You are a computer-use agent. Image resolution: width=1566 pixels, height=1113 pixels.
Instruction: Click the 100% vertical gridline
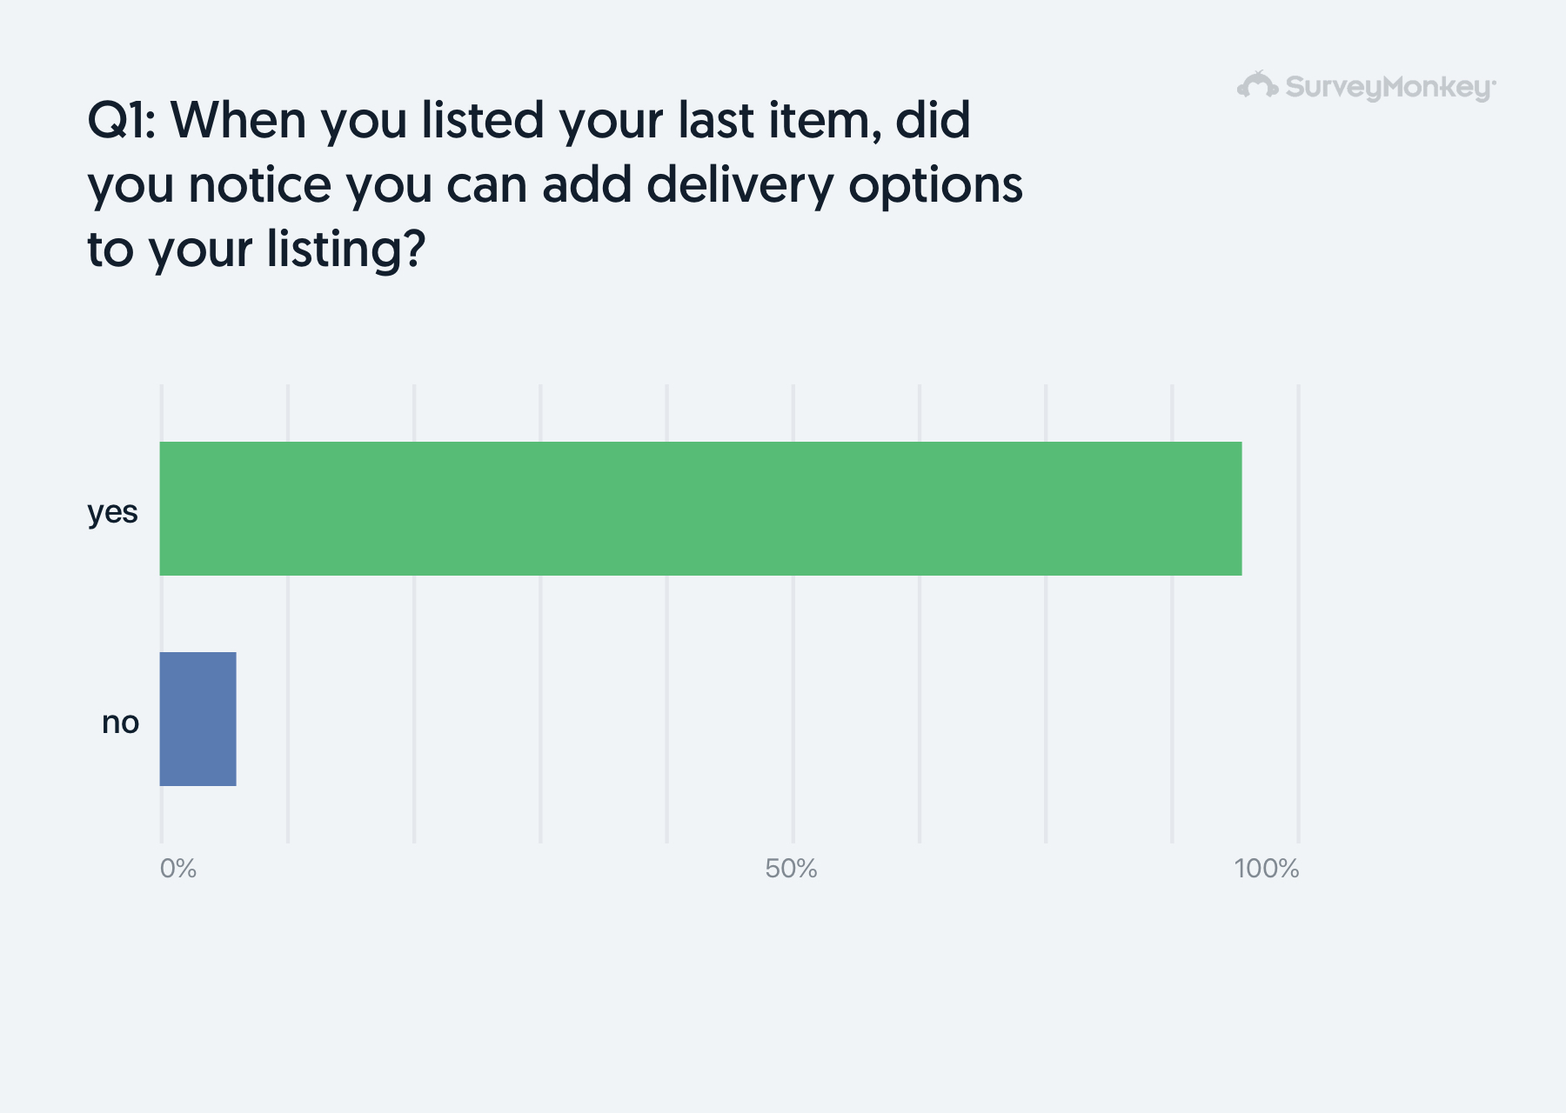coord(1298,614)
